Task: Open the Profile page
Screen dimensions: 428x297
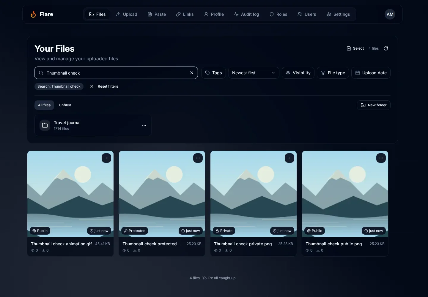Action: (214, 14)
